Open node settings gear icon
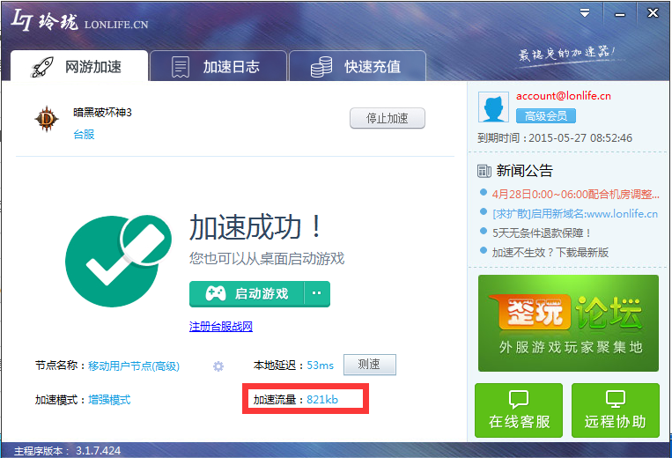 (218, 366)
